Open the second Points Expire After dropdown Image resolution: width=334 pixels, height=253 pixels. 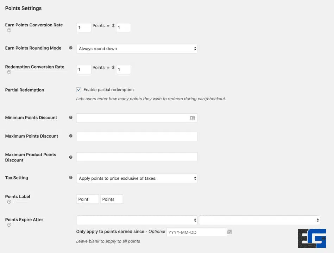[x=259, y=220]
